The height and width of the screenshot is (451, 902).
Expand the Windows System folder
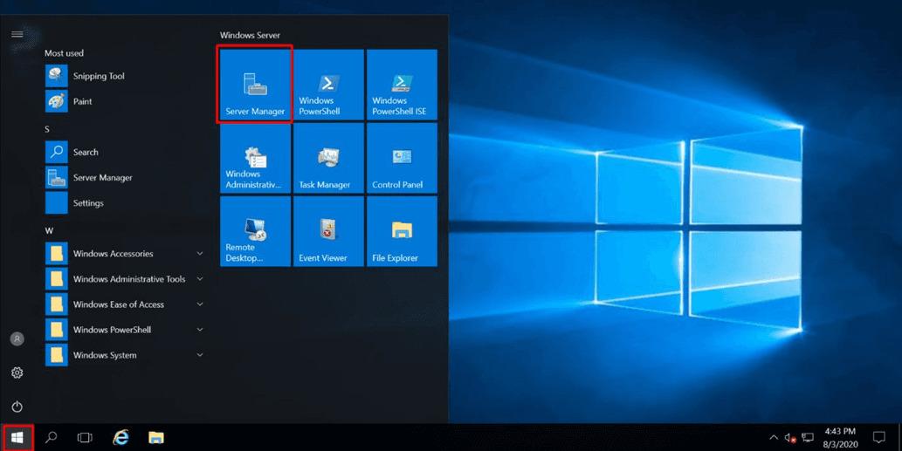[125, 355]
